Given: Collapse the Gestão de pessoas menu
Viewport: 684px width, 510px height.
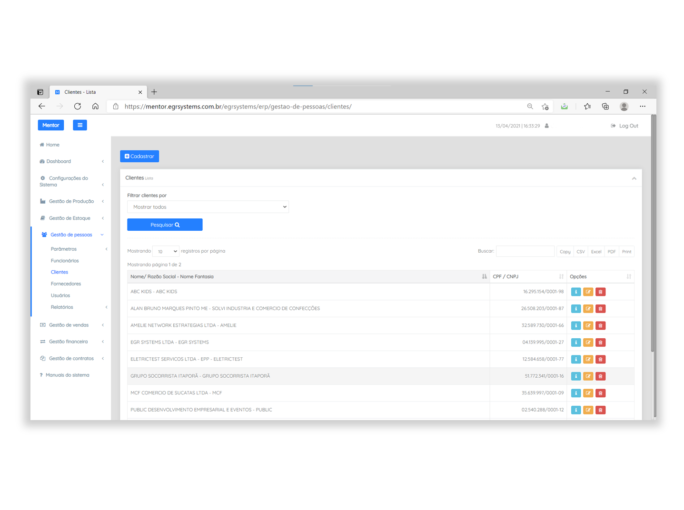Looking at the screenshot, I should (x=71, y=235).
